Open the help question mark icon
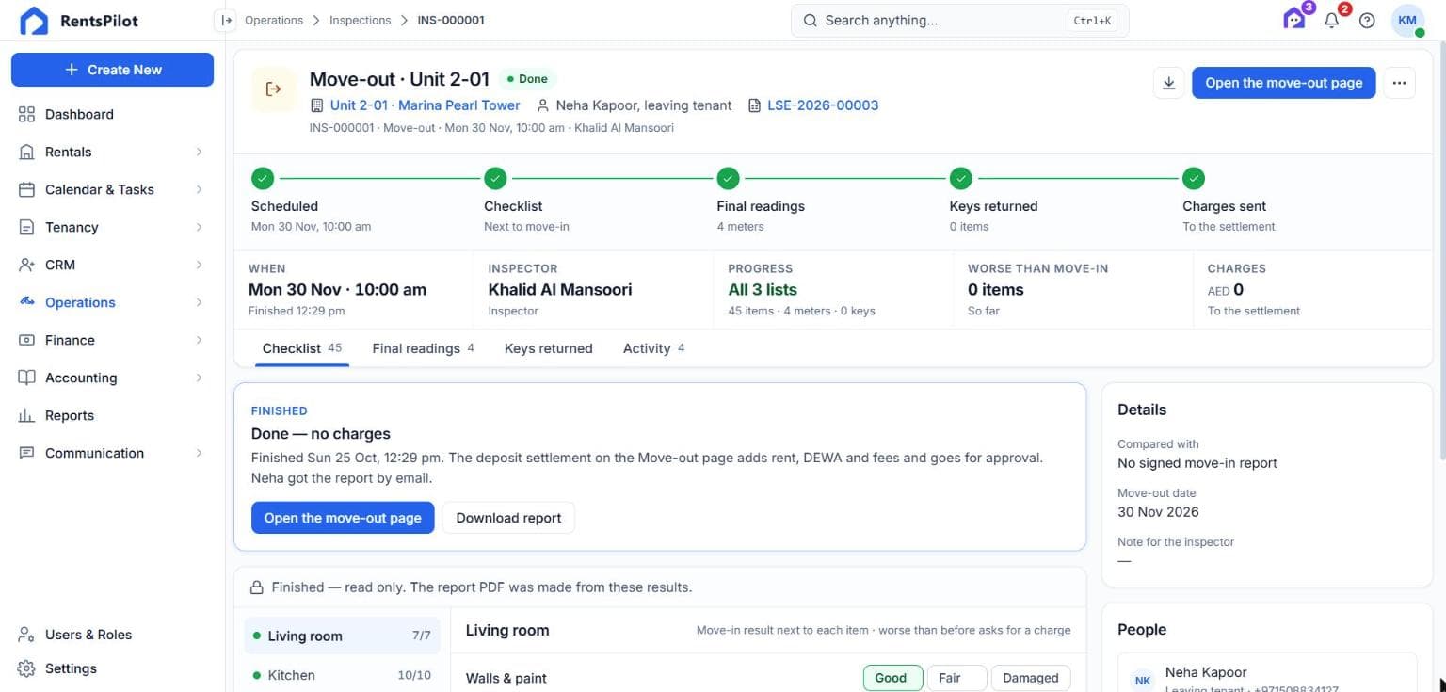Viewport: 1446px width, 692px height. [1367, 20]
